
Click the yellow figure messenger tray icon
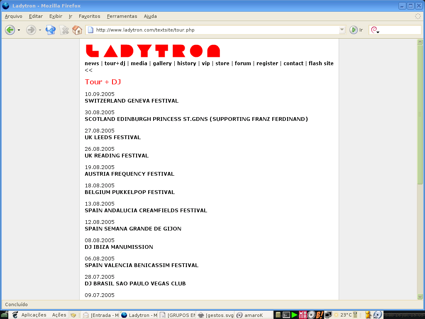click(368, 315)
